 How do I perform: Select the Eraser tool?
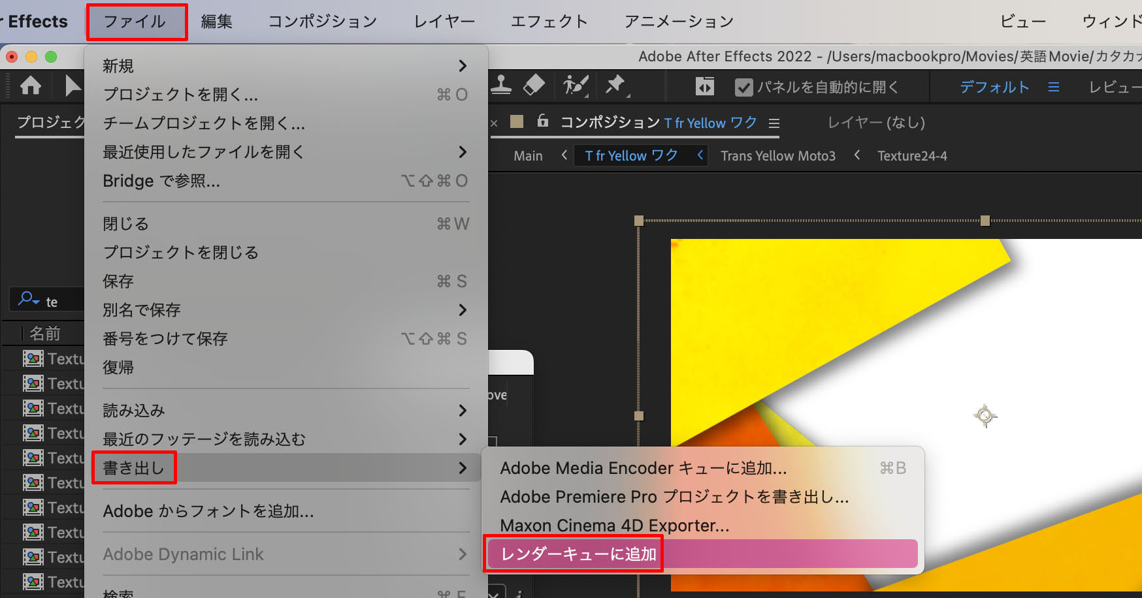(534, 86)
